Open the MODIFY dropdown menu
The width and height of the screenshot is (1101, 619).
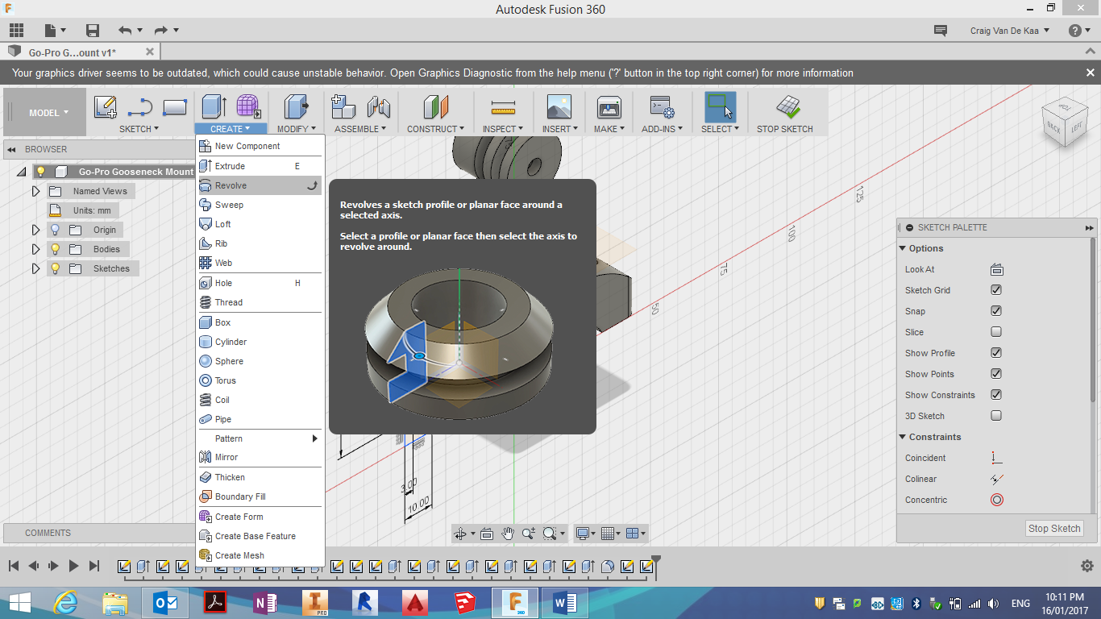(296, 129)
